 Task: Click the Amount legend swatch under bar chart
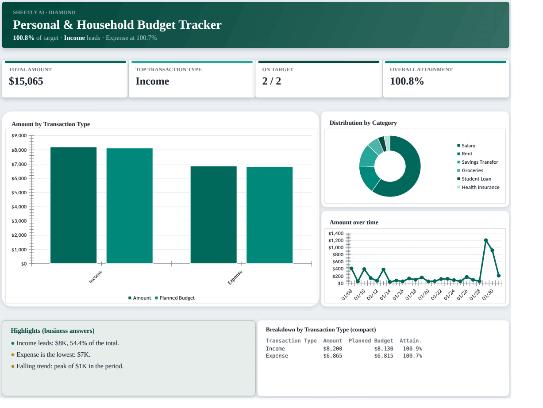[130, 298]
